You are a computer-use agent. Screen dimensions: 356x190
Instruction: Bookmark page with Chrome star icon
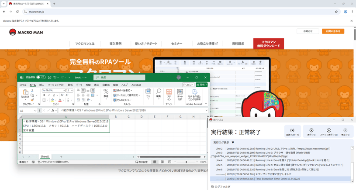(x=336, y=12)
